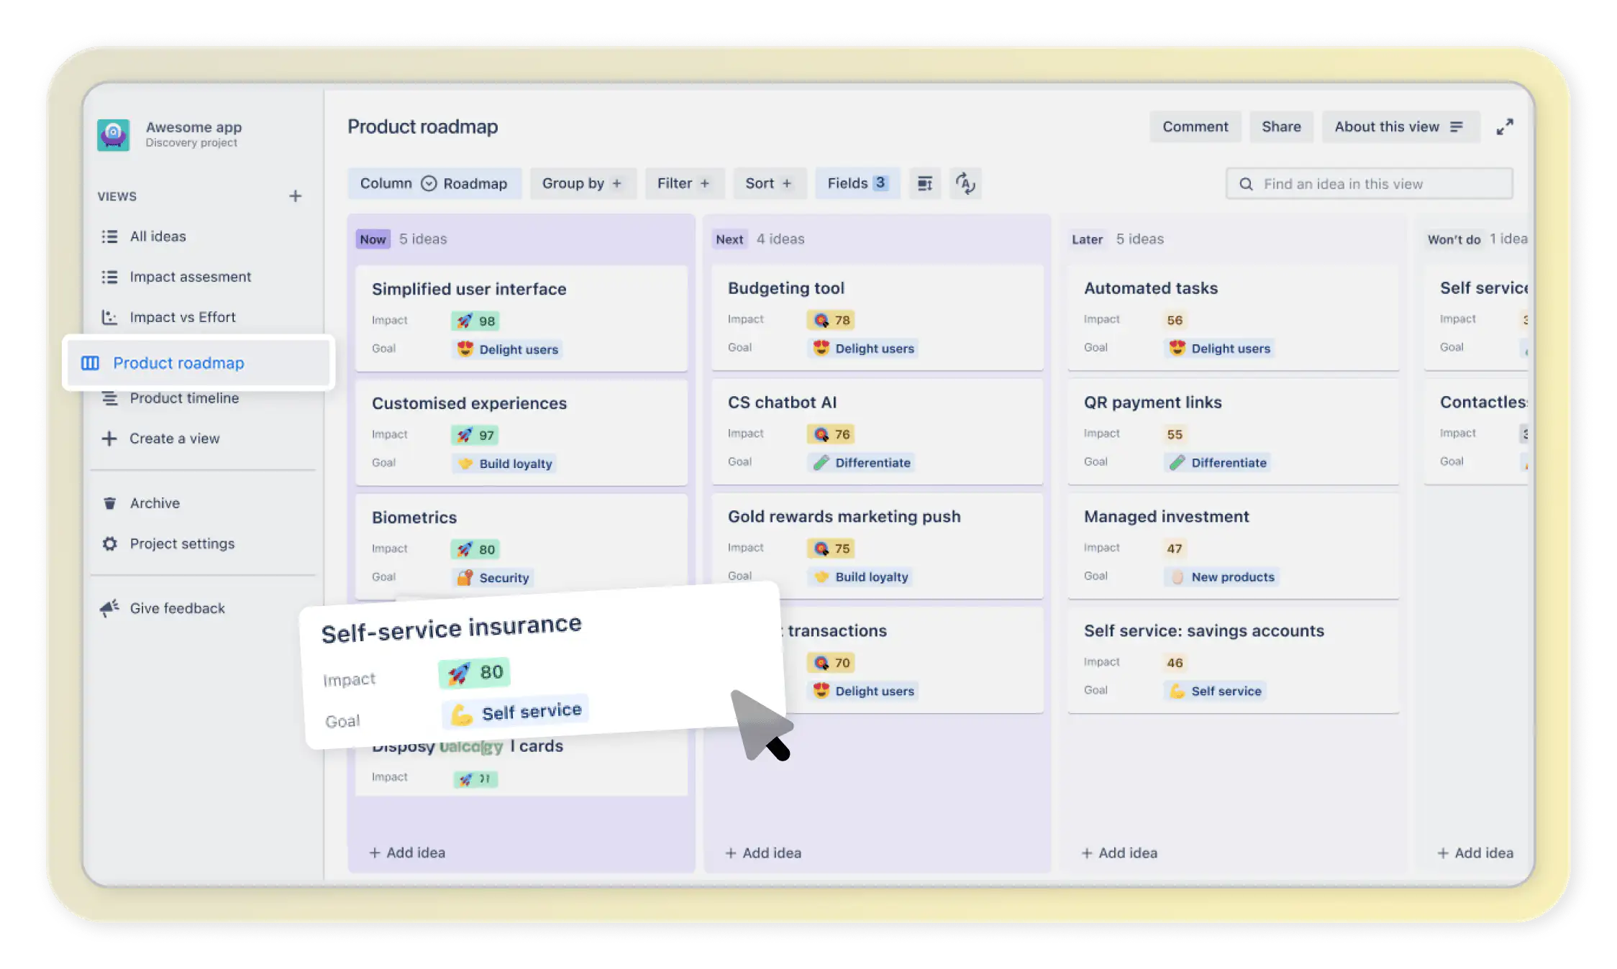Open the Customised experiences card

[x=521, y=433]
